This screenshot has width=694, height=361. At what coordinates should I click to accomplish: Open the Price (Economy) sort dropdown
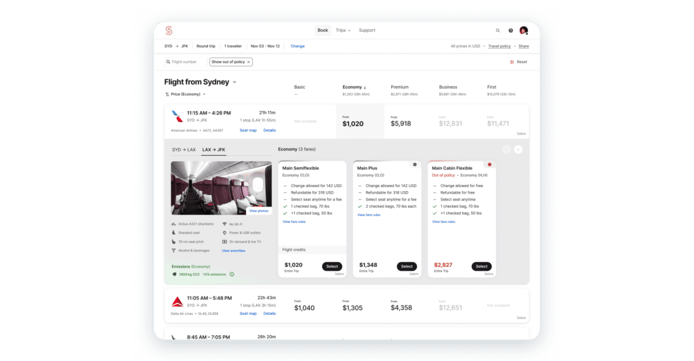click(x=185, y=94)
